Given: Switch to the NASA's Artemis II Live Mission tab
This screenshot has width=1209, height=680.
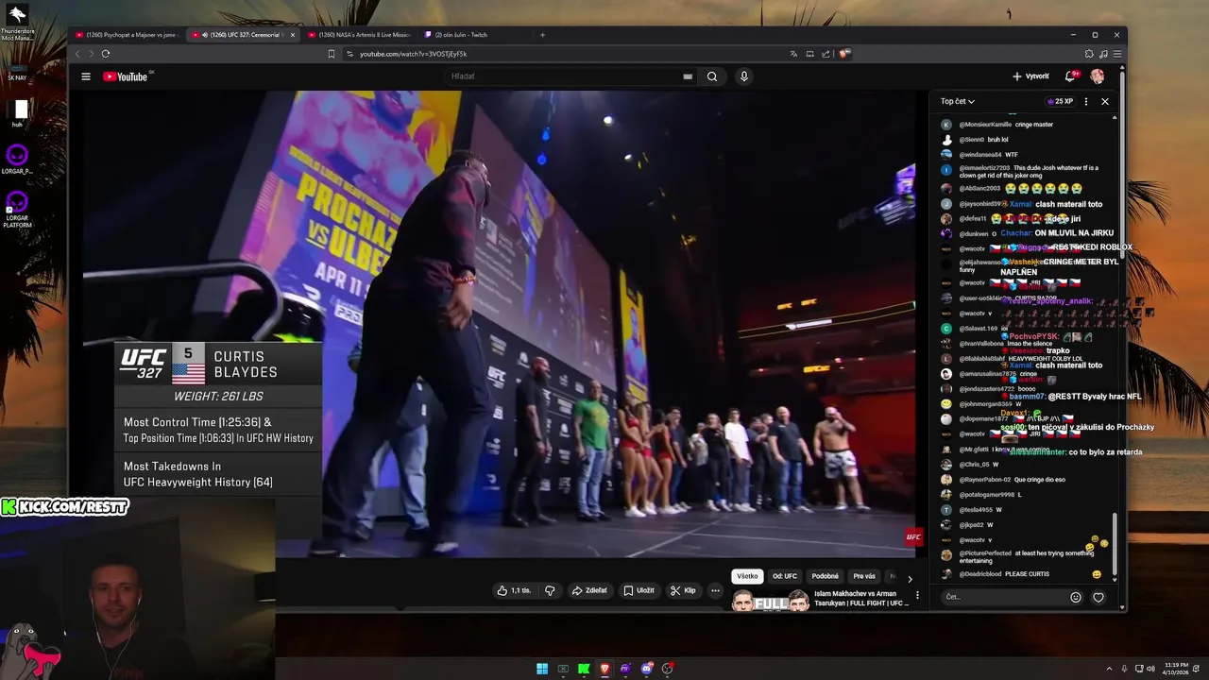Looking at the screenshot, I should [360, 35].
